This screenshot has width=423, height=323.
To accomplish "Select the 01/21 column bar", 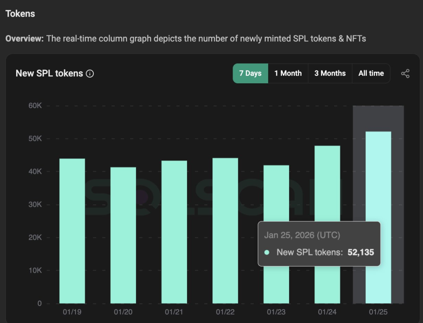I will click(174, 232).
